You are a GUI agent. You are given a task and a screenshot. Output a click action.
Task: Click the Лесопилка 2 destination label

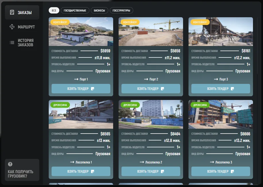click(154, 162)
